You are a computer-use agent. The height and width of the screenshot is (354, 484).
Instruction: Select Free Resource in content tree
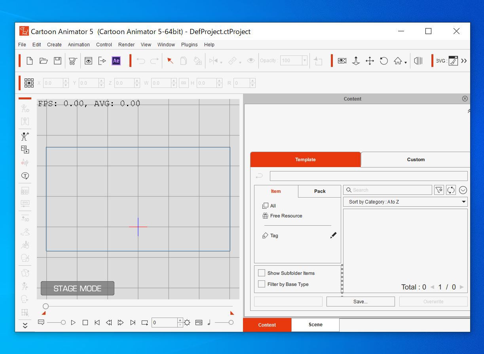pyautogui.click(x=282, y=216)
